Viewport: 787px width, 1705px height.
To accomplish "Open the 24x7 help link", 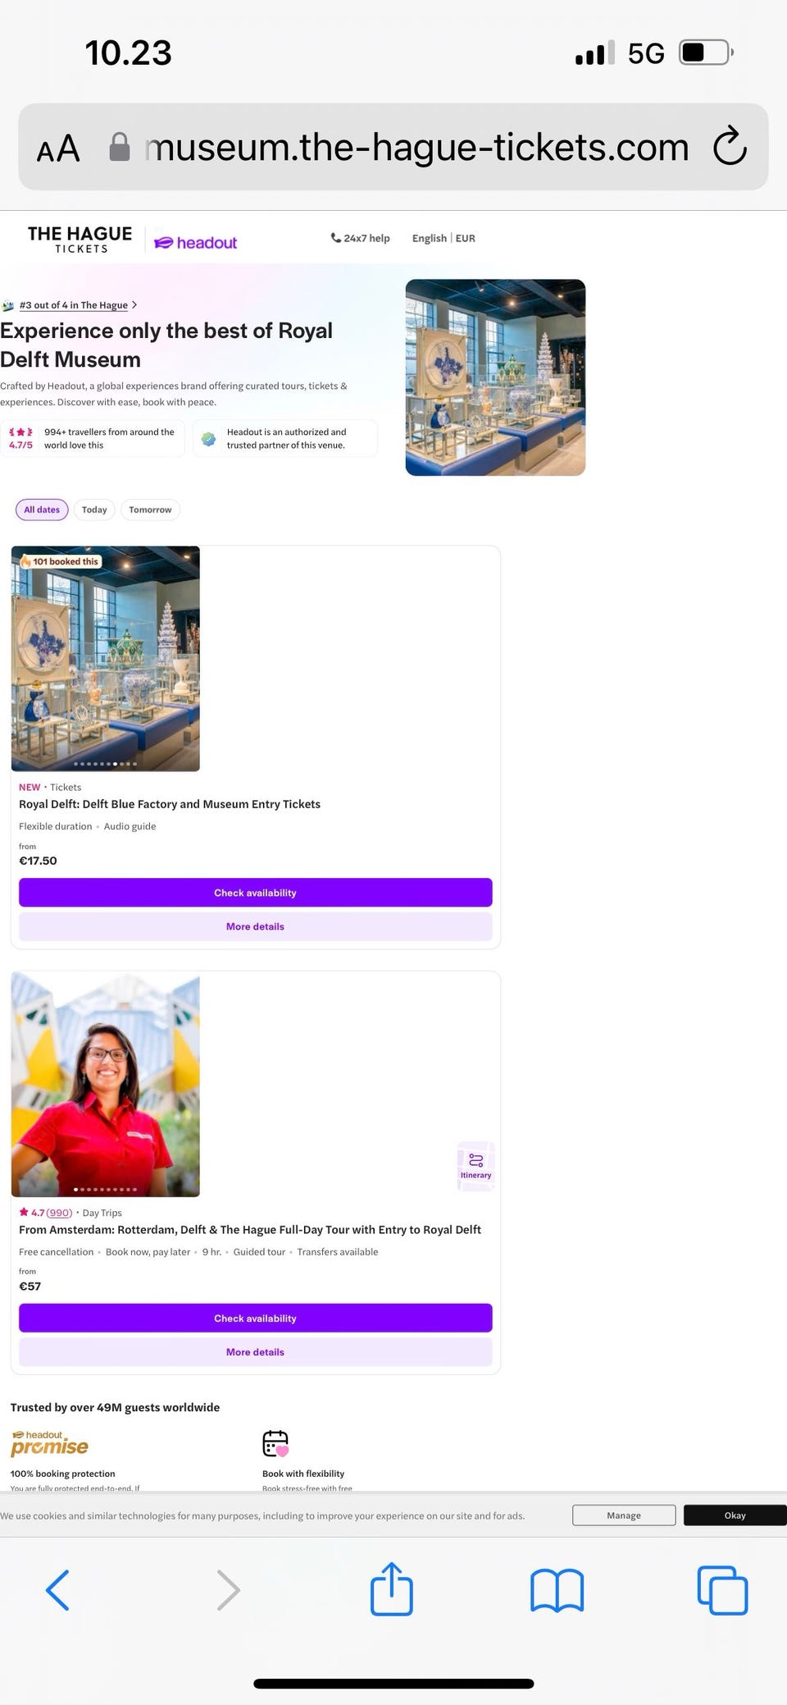I will (x=360, y=238).
